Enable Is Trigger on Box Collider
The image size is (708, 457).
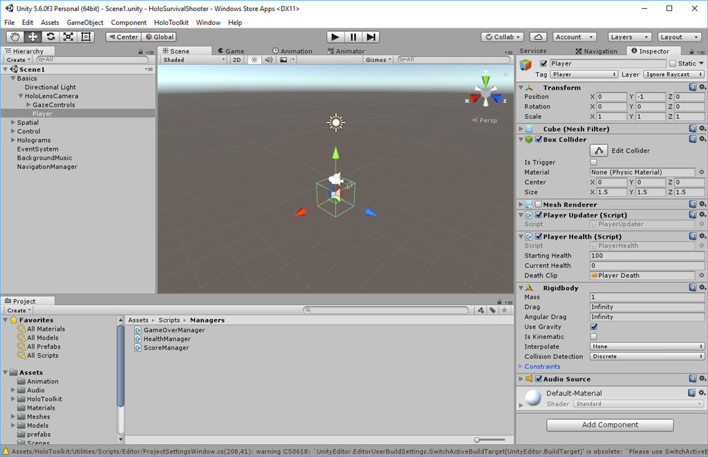pos(594,162)
